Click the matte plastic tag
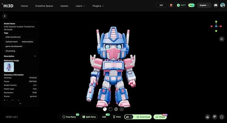 click(x=27, y=42)
